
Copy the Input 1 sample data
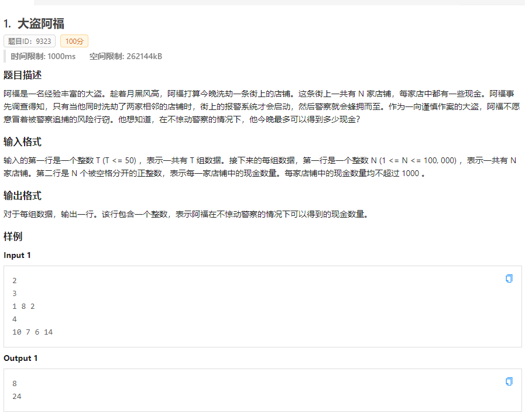click(x=509, y=278)
